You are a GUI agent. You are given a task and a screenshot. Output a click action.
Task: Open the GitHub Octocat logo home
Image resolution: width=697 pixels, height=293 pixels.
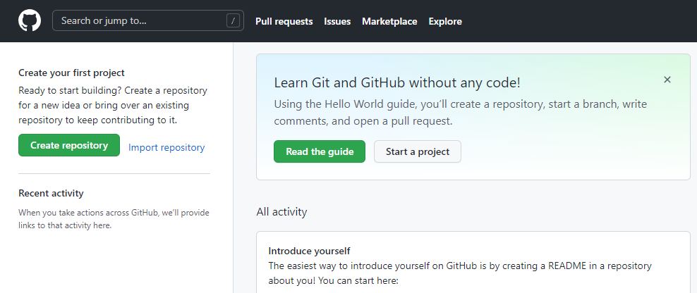[x=30, y=21]
